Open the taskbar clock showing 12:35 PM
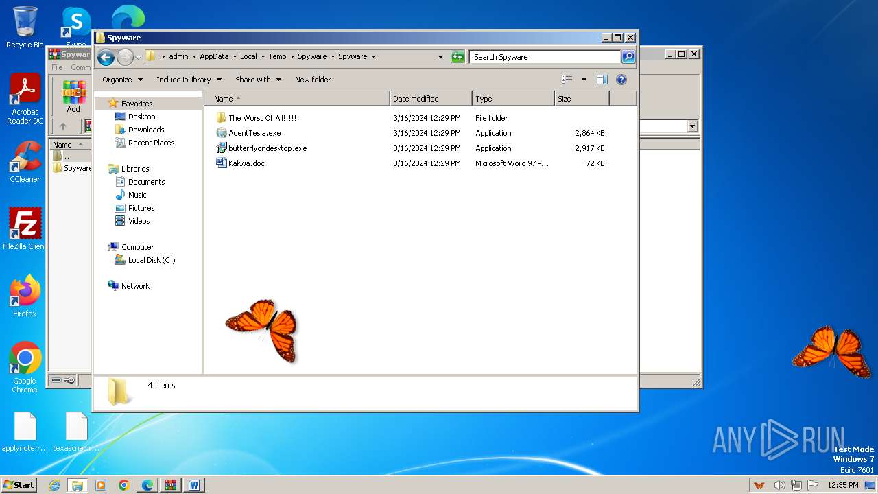Screen dimensions: 878x494 pyautogui.click(x=842, y=485)
